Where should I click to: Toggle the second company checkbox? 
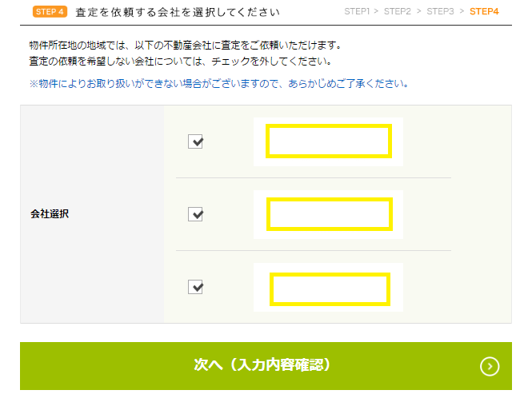[195, 214]
